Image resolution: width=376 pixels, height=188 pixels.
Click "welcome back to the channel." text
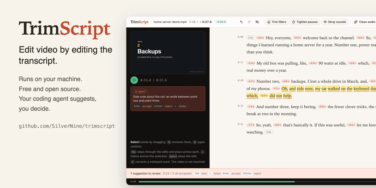pyautogui.click(x=328, y=38)
